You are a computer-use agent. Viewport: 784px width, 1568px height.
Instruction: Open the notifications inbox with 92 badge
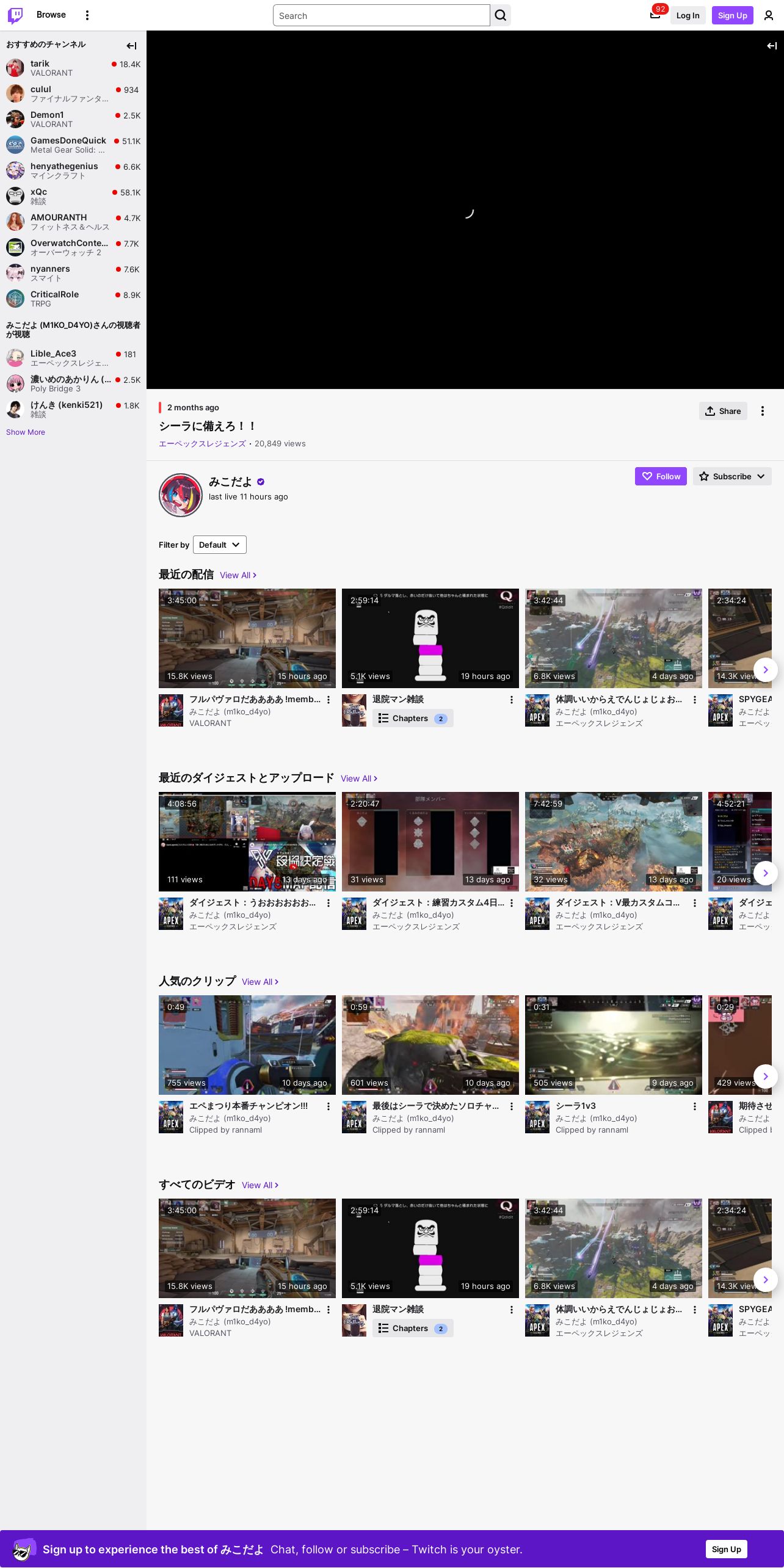click(x=655, y=15)
